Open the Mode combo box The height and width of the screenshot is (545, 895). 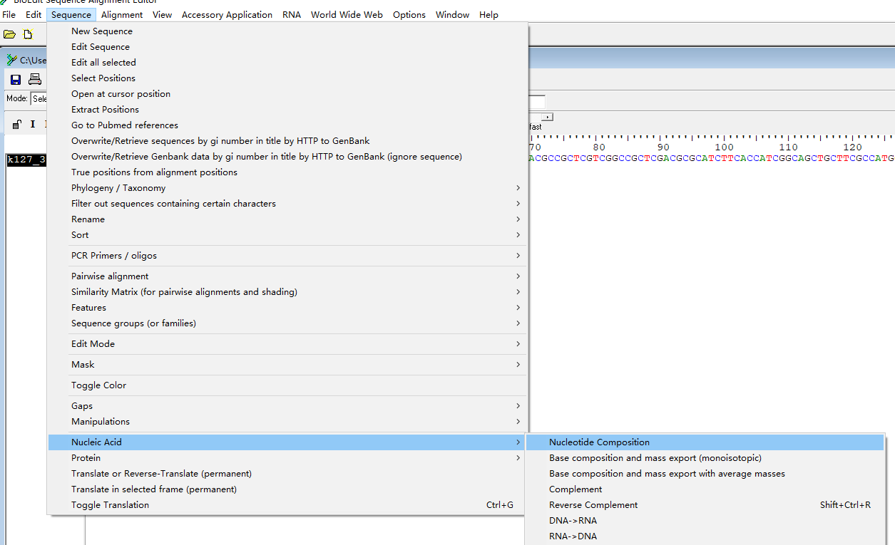[39, 99]
